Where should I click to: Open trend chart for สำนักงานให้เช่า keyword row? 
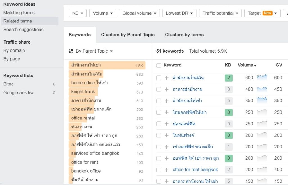pos(262,100)
